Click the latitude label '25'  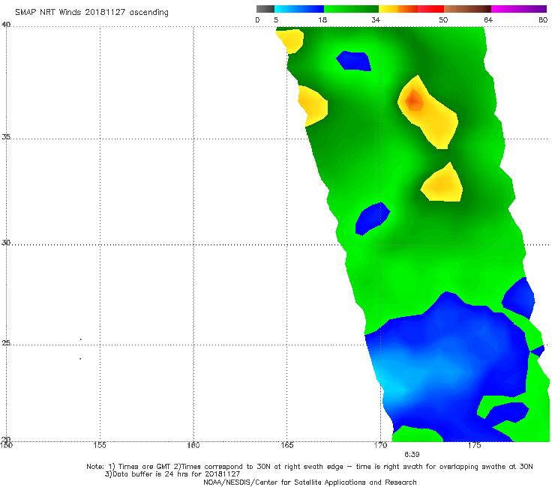[x=6, y=342]
